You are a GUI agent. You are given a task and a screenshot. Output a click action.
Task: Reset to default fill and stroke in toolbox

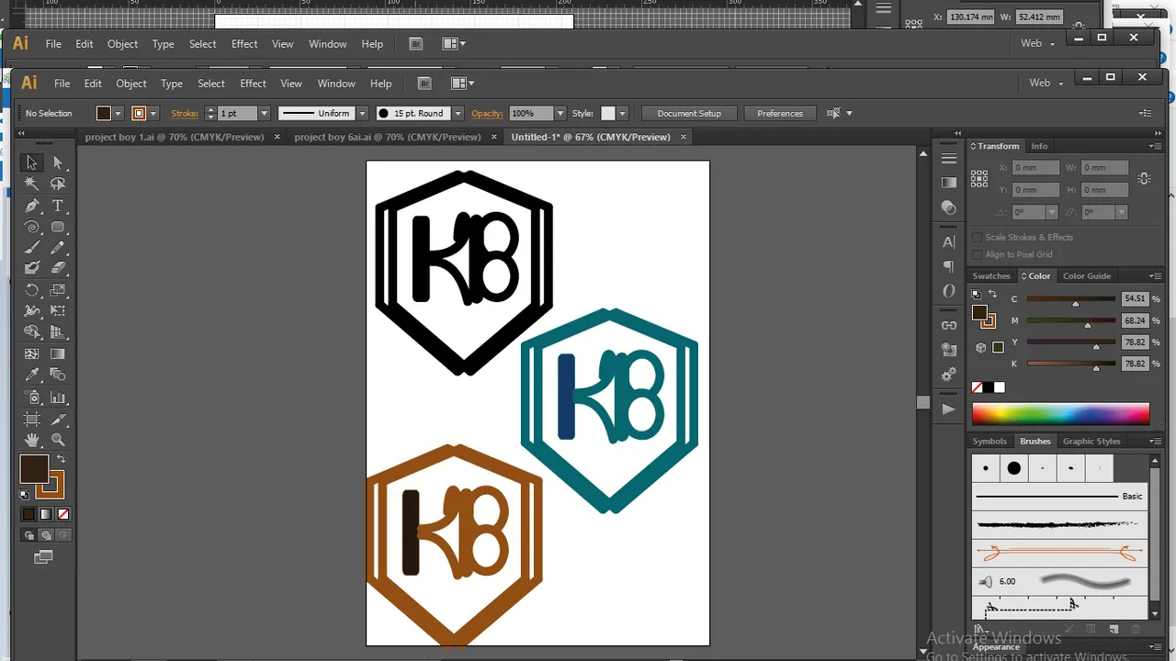(25, 495)
